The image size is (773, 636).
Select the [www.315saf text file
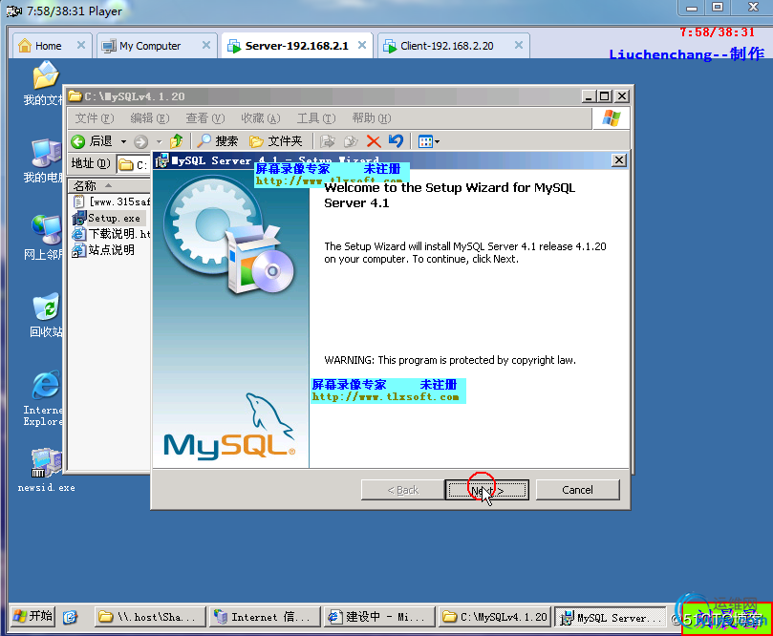[112, 201]
